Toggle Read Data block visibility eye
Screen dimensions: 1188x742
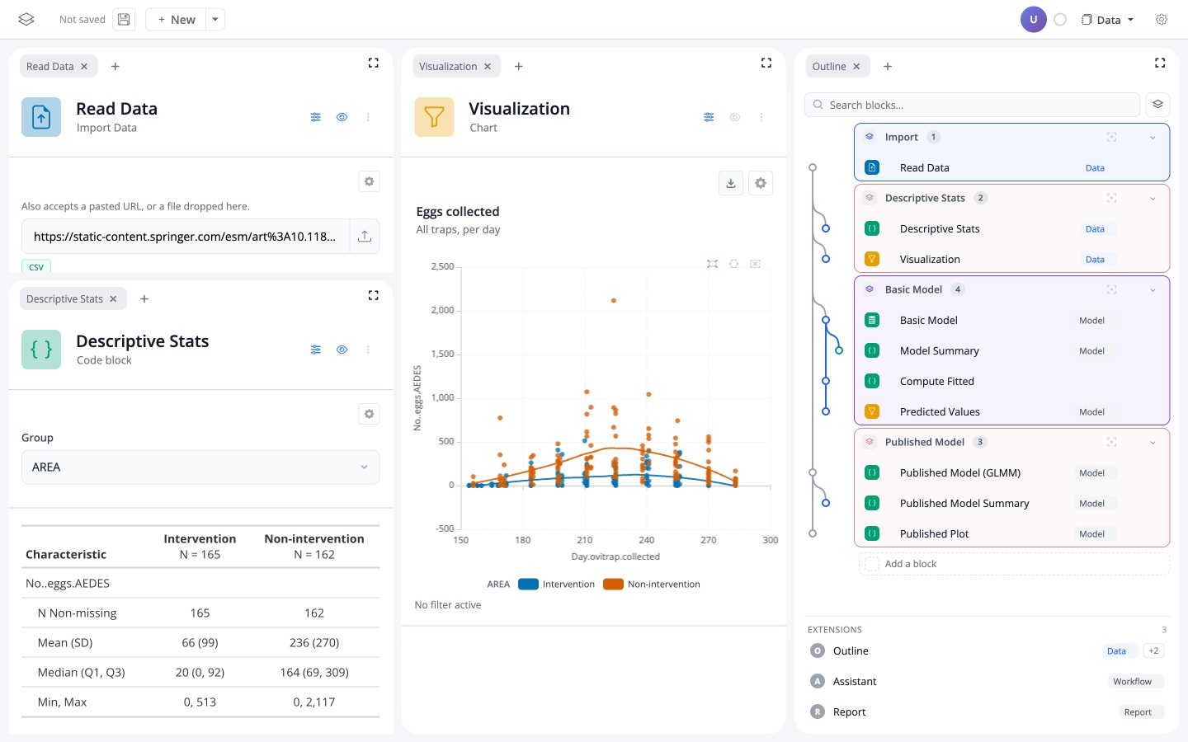pos(342,117)
